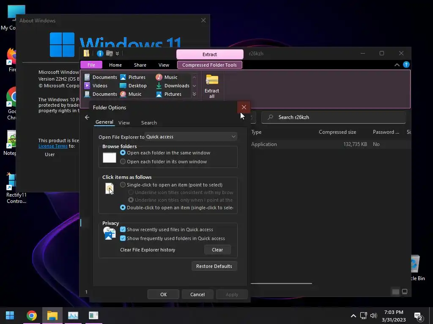Confirm Folder Options with OK
The height and width of the screenshot is (324, 433).
pyautogui.click(x=164, y=294)
